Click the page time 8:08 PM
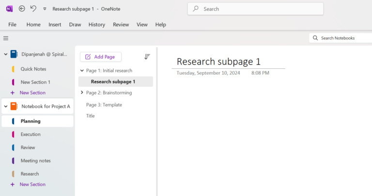Image resolution: width=372 pixels, height=196 pixels. click(260, 73)
